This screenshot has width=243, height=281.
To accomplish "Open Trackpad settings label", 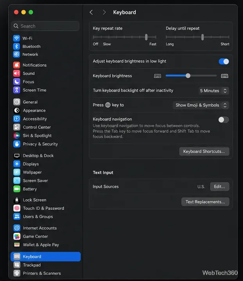I will pos(32,265).
